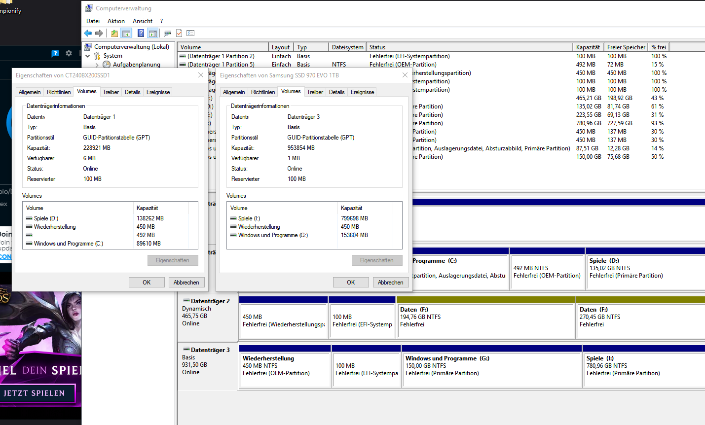Sort list by Dateisystem column header
This screenshot has width=705, height=425.
(347, 47)
